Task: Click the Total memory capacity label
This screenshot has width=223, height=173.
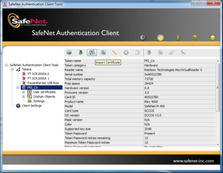Action: coord(80,79)
